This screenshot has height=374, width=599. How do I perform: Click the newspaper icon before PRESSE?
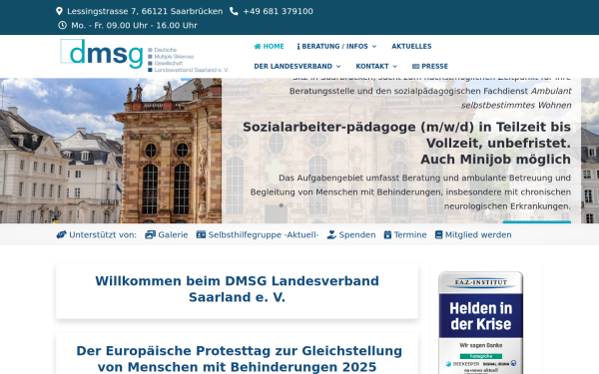point(415,66)
